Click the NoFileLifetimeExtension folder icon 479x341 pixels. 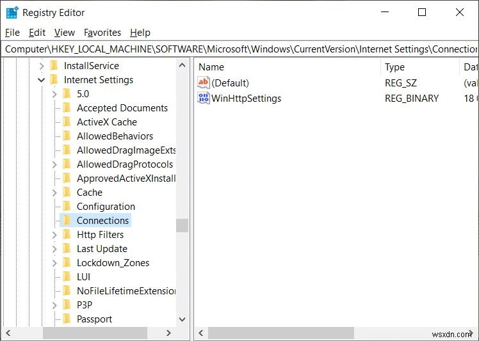pyautogui.click(x=67, y=290)
